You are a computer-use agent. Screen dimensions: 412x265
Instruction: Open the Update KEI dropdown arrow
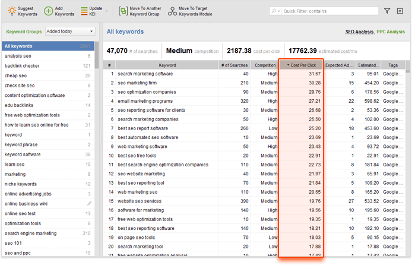coord(106,11)
